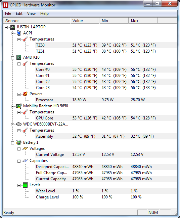The height and width of the screenshot is (218, 180).
Task: Select the Wear Level row
Action: coord(106,191)
